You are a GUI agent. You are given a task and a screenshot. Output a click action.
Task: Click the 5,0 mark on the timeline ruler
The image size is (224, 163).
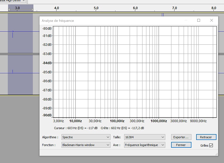[96, 8]
